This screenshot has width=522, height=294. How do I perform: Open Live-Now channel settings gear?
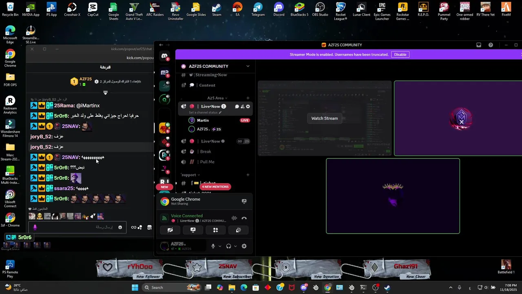[x=248, y=107]
